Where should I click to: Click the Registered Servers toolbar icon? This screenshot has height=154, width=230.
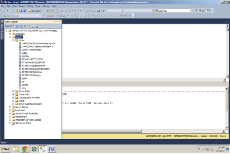click(x=195, y=11)
